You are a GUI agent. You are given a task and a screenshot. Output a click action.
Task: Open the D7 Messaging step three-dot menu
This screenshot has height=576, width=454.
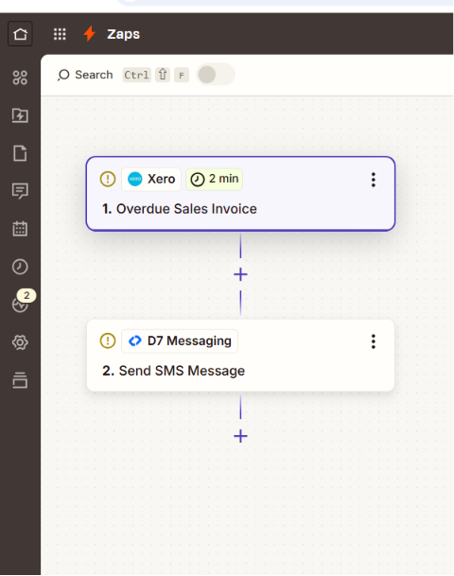374,341
